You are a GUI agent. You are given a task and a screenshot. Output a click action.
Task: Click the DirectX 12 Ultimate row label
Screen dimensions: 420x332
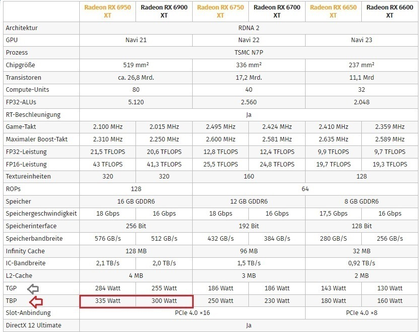[x=34, y=325]
